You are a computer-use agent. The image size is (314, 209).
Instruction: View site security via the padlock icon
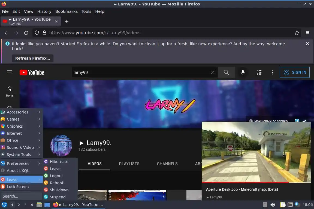(44, 33)
